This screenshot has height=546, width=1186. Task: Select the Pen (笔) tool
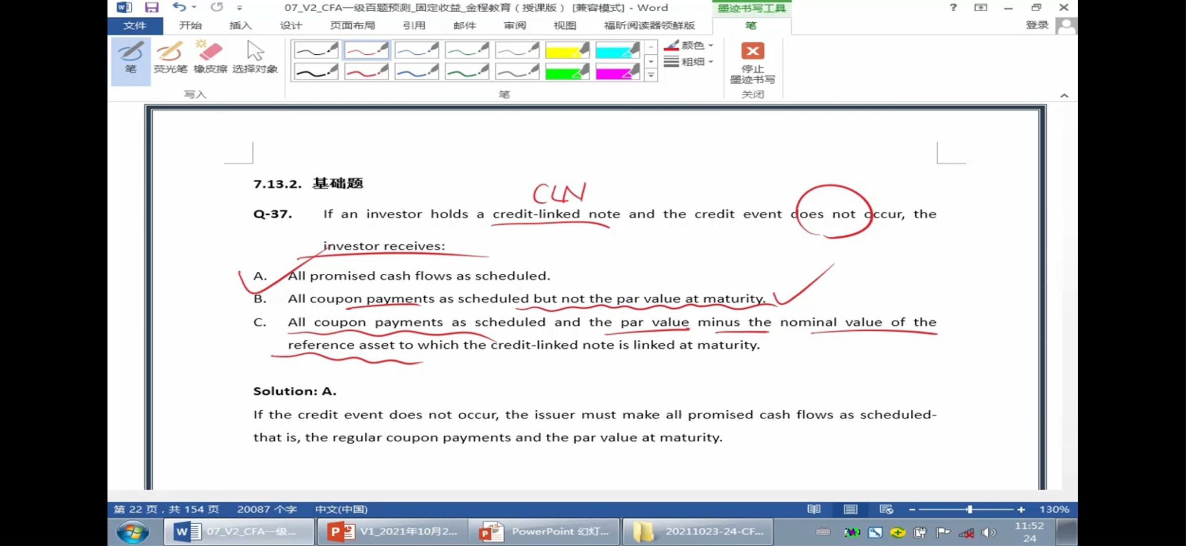click(x=131, y=60)
